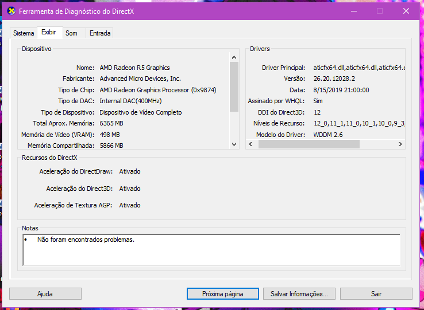
Task: Click the driver version 26.20.12028.2
Action: [x=334, y=79]
